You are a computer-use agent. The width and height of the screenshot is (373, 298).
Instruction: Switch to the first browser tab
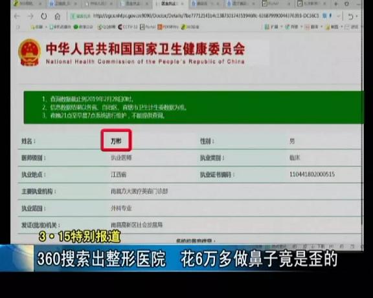click(27, 4)
